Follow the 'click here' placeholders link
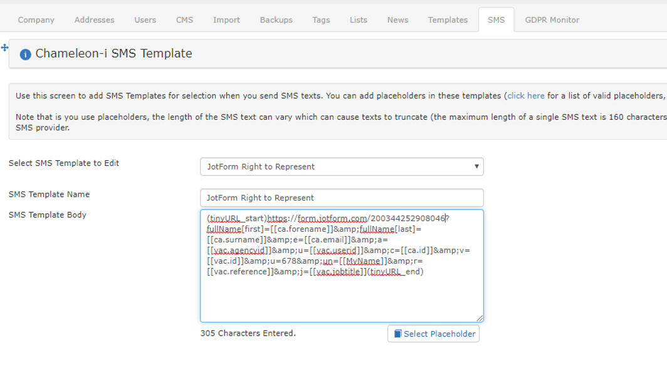Screen dimensions: 667x392 526,96
